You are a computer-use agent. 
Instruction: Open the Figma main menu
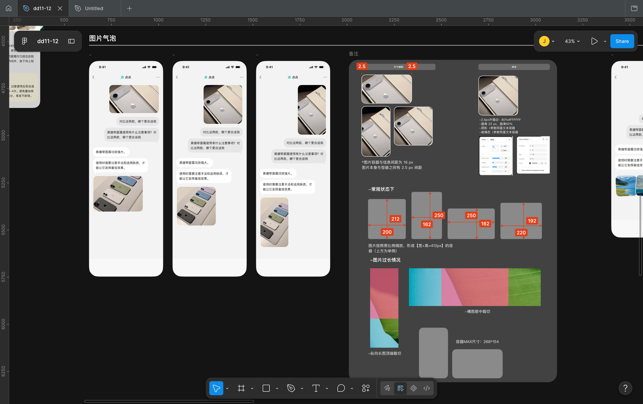[x=24, y=41]
